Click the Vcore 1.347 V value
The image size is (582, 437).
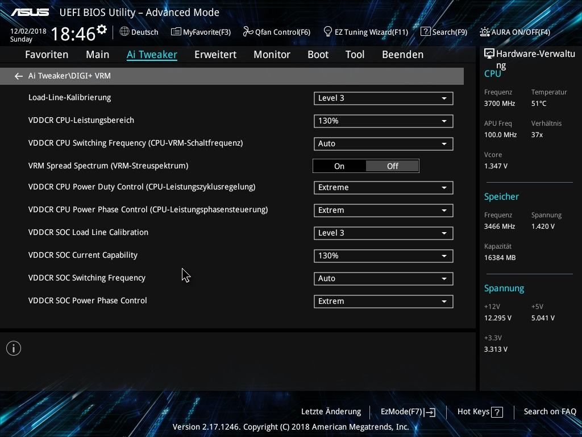pyautogui.click(x=496, y=166)
